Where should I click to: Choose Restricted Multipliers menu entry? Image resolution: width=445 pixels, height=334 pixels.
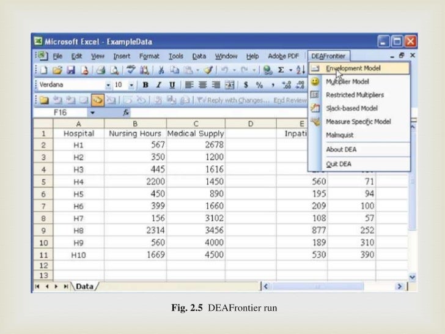(359, 95)
